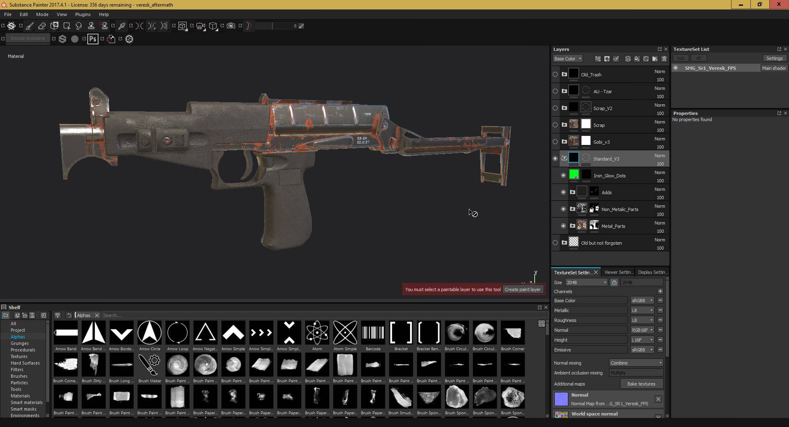The height and width of the screenshot is (427, 789).
Task: Remove the Alphas filter tag
Action: [97, 315]
